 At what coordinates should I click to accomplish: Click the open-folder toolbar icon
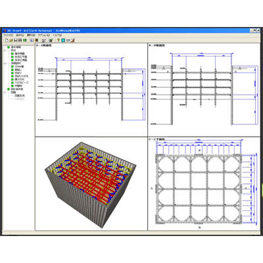point(11,40)
